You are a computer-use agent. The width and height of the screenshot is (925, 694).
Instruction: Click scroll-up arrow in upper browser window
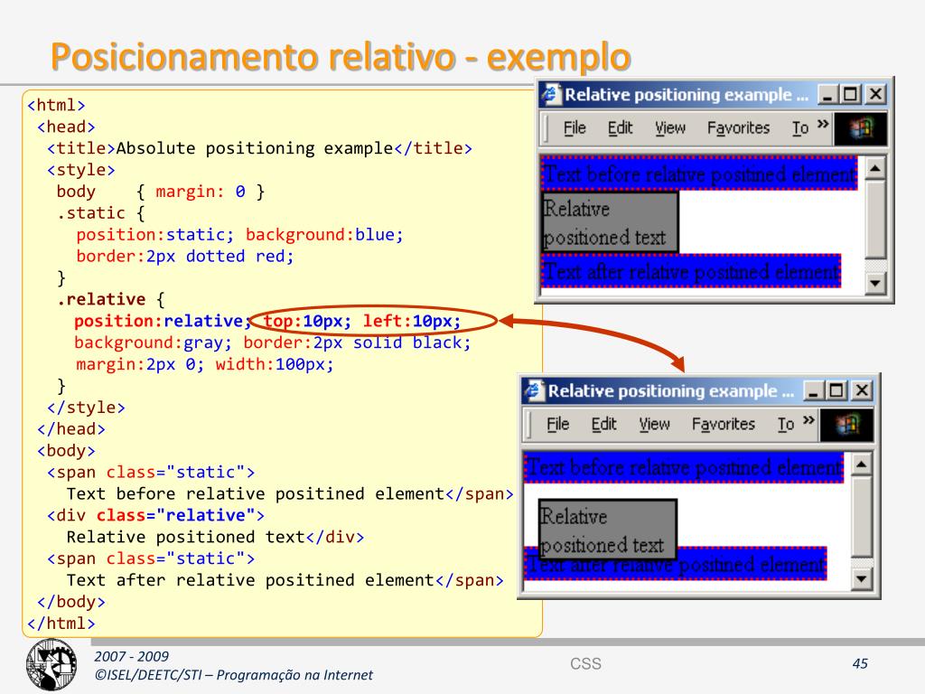click(x=874, y=169)
